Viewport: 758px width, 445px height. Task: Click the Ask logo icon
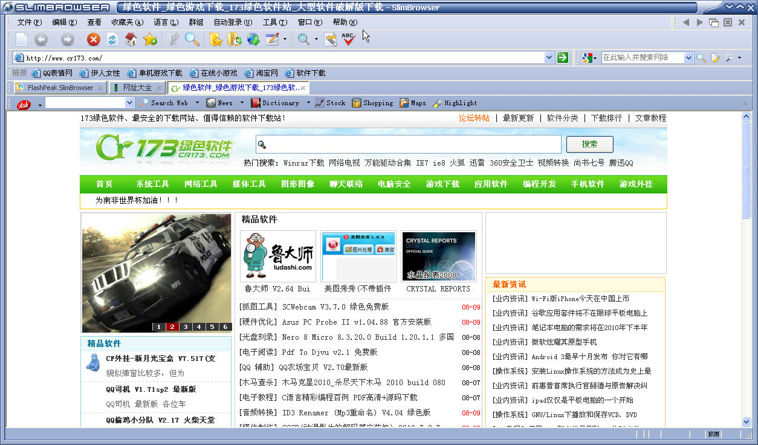pyautogui.click(x=24, y=105)
